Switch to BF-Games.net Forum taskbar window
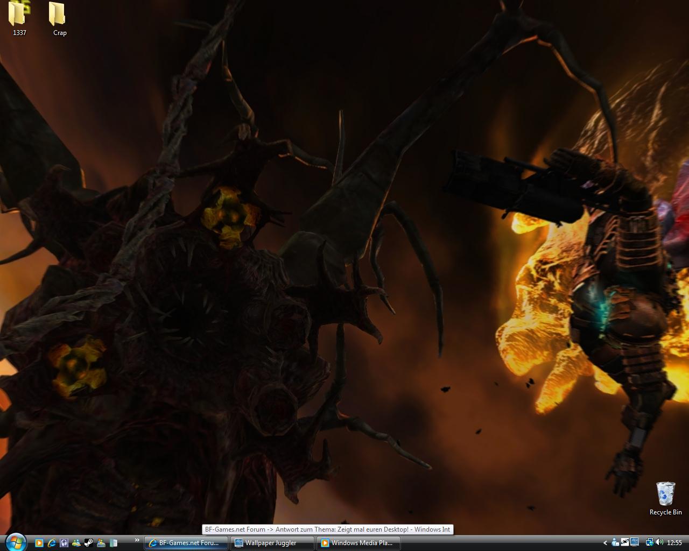The image size is (689, 551). coord(186,543)
